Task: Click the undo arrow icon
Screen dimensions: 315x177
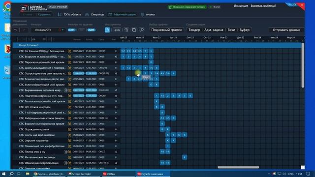Action: 16,30
